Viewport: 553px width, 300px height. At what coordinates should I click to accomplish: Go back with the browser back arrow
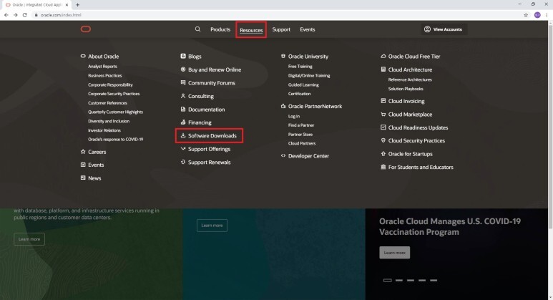click(6, 15)
